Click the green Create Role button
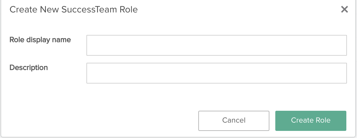This screenshot has width=357, height=138. point(311,121)
